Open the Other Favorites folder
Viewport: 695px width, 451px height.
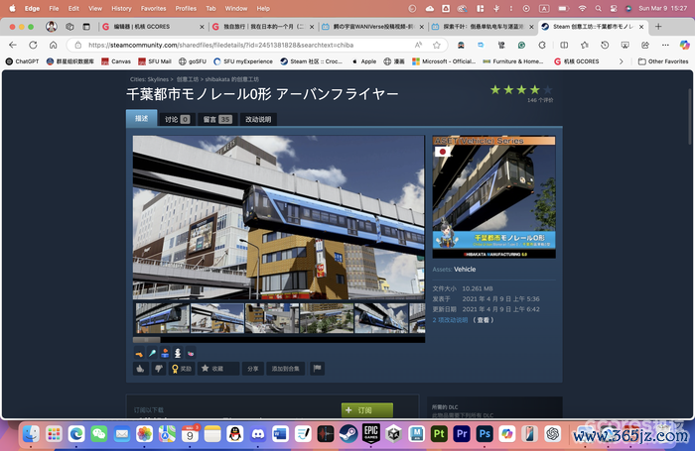point(663,61)
